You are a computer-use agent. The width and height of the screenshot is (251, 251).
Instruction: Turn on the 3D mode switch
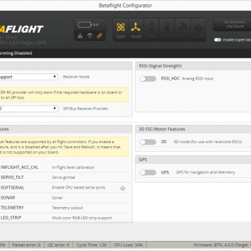tap(148, 142)
